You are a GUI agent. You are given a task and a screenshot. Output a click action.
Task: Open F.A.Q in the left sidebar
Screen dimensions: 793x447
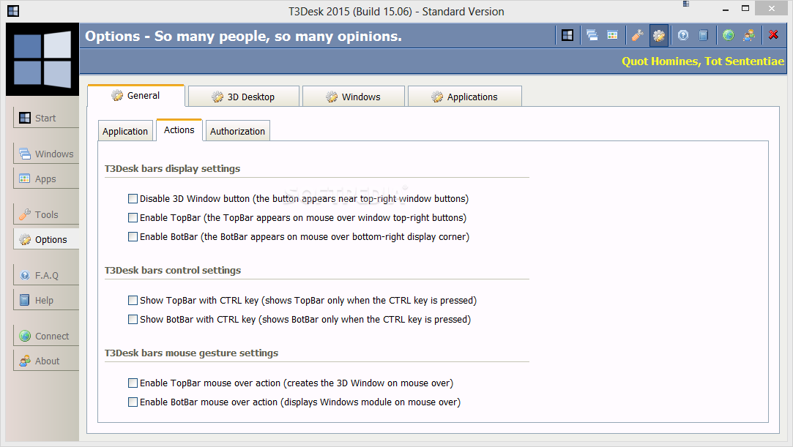click(x=46, y=275)
